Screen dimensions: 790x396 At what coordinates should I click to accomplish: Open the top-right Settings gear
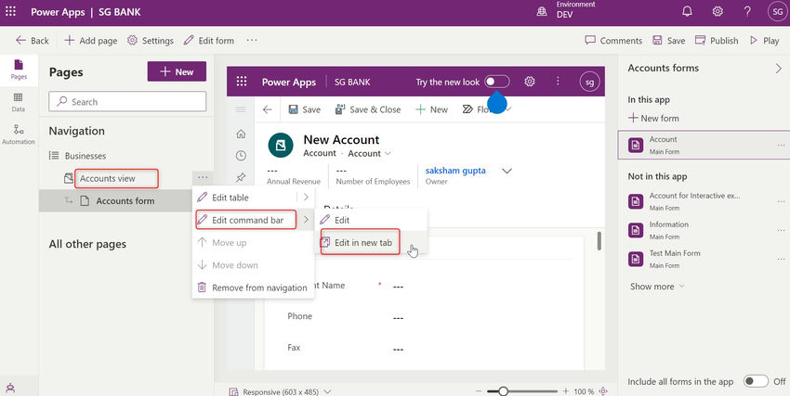[718, 11]
